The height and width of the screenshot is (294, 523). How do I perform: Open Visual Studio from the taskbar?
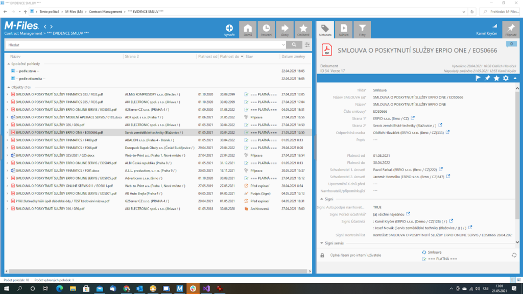click(x=207, y=288)
